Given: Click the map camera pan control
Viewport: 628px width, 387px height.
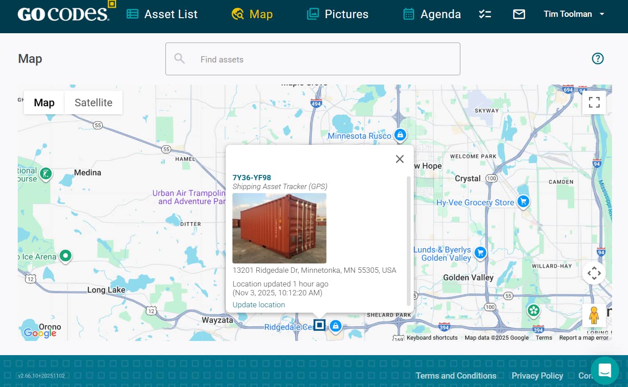Looking at the screenshot, I should tap(594, 273).
